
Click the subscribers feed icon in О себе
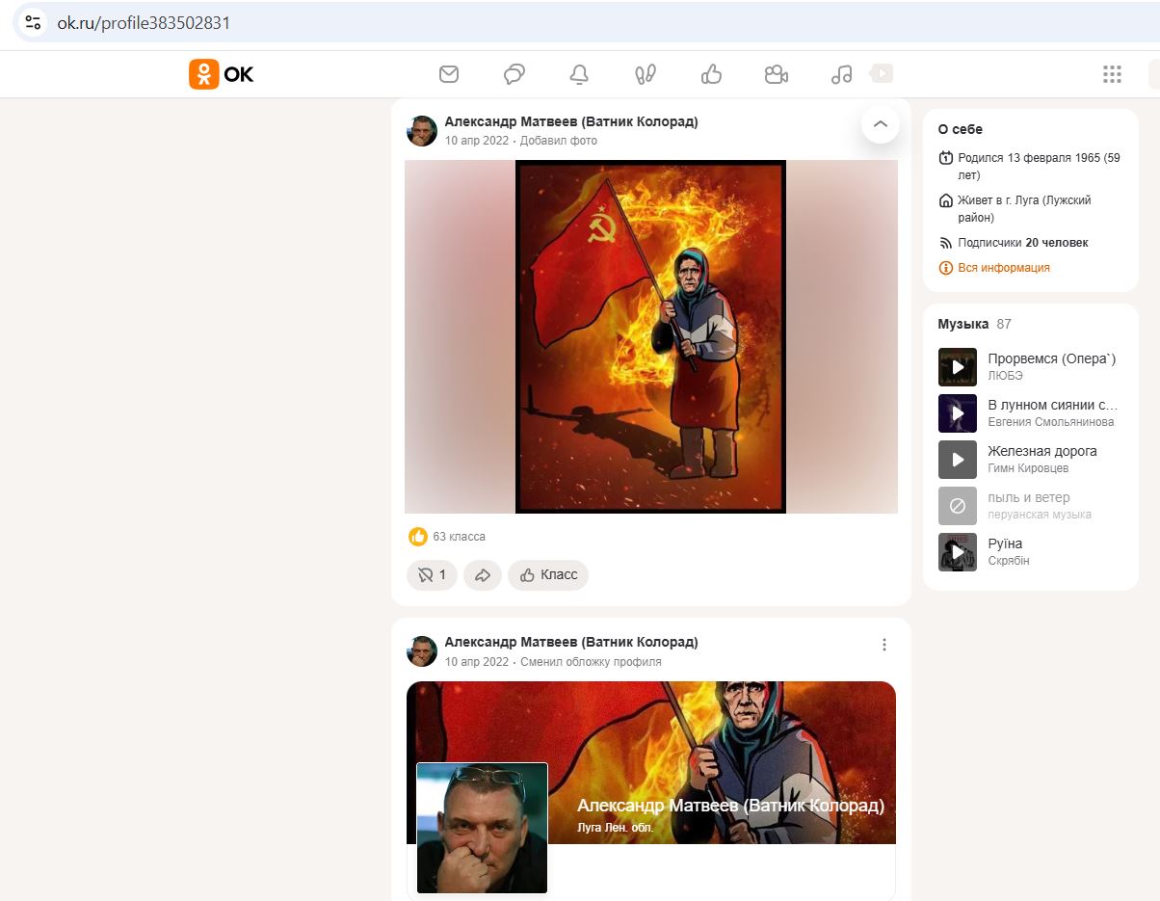pos(945,243)
